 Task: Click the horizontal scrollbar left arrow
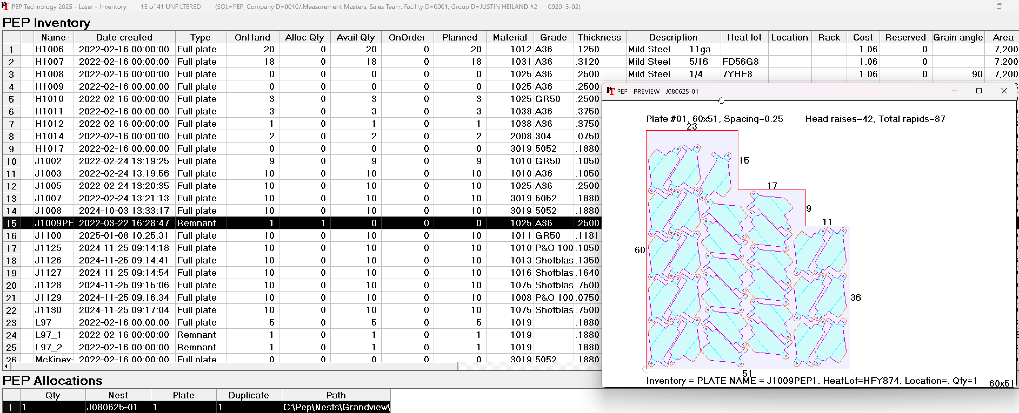click(x=6, y=366)
